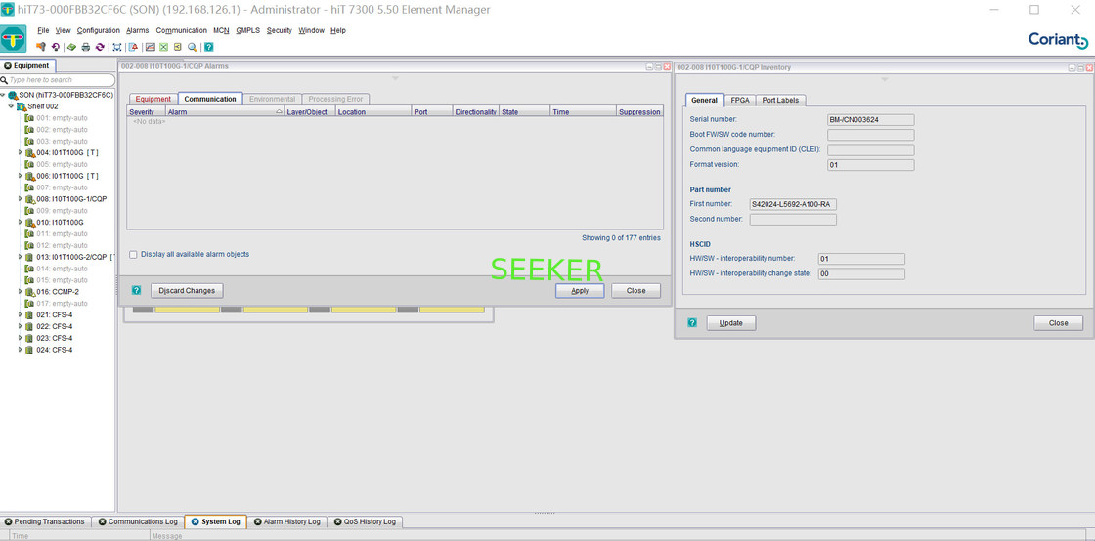
Task: Click the equipment search input field
Action: point(59,80)
